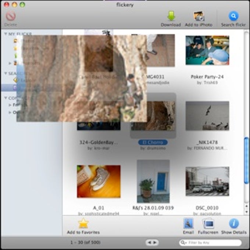Click the Fullscreen icon
The height and width of the screenshot is (250, 250).
208,224
